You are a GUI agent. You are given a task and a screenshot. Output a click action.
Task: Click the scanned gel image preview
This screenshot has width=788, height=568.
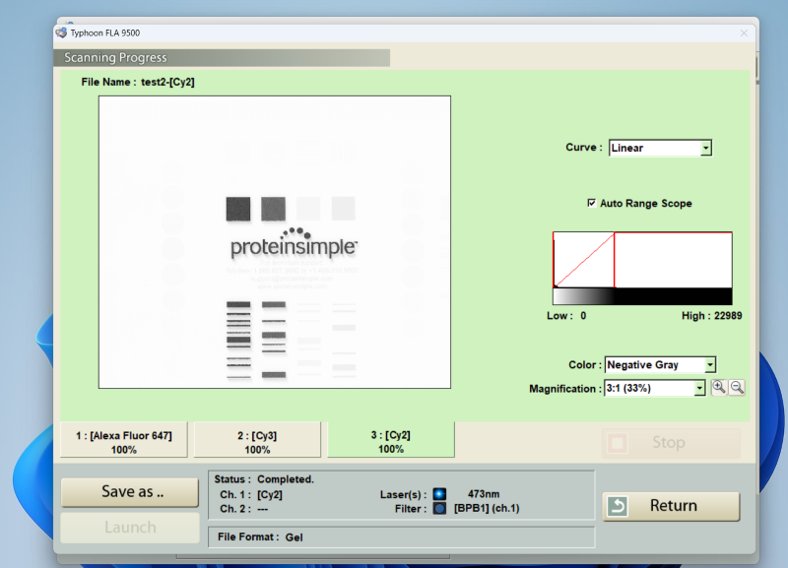click(274, 241)
